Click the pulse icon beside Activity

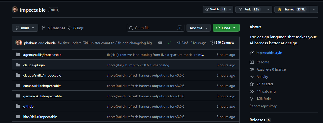point(252,77)
